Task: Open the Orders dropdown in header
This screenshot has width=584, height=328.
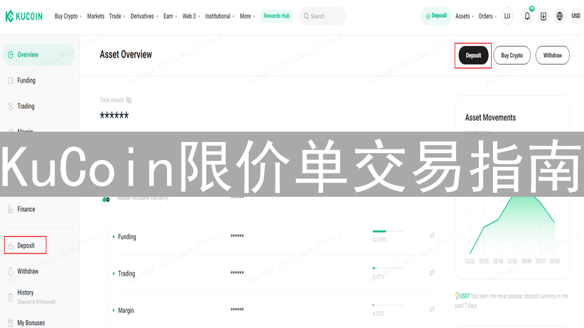Action: [x=488, y=16]
